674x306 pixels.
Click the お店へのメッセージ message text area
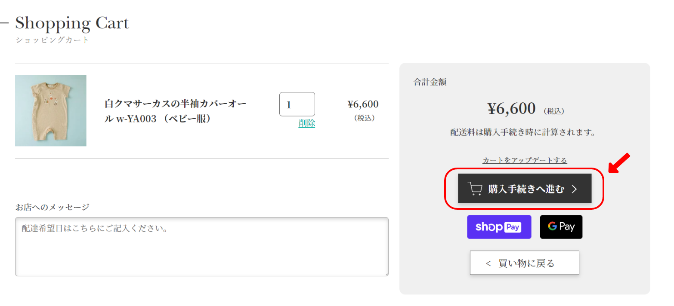pos(201,246)
